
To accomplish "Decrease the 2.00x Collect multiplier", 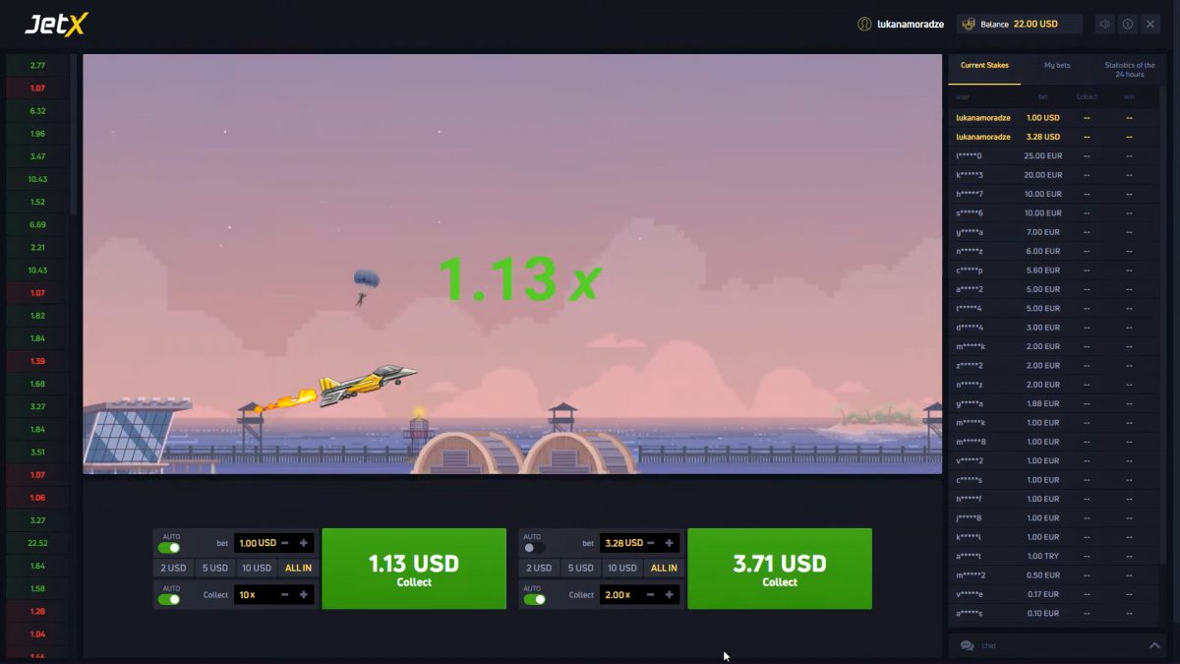I will click(649, 594).
